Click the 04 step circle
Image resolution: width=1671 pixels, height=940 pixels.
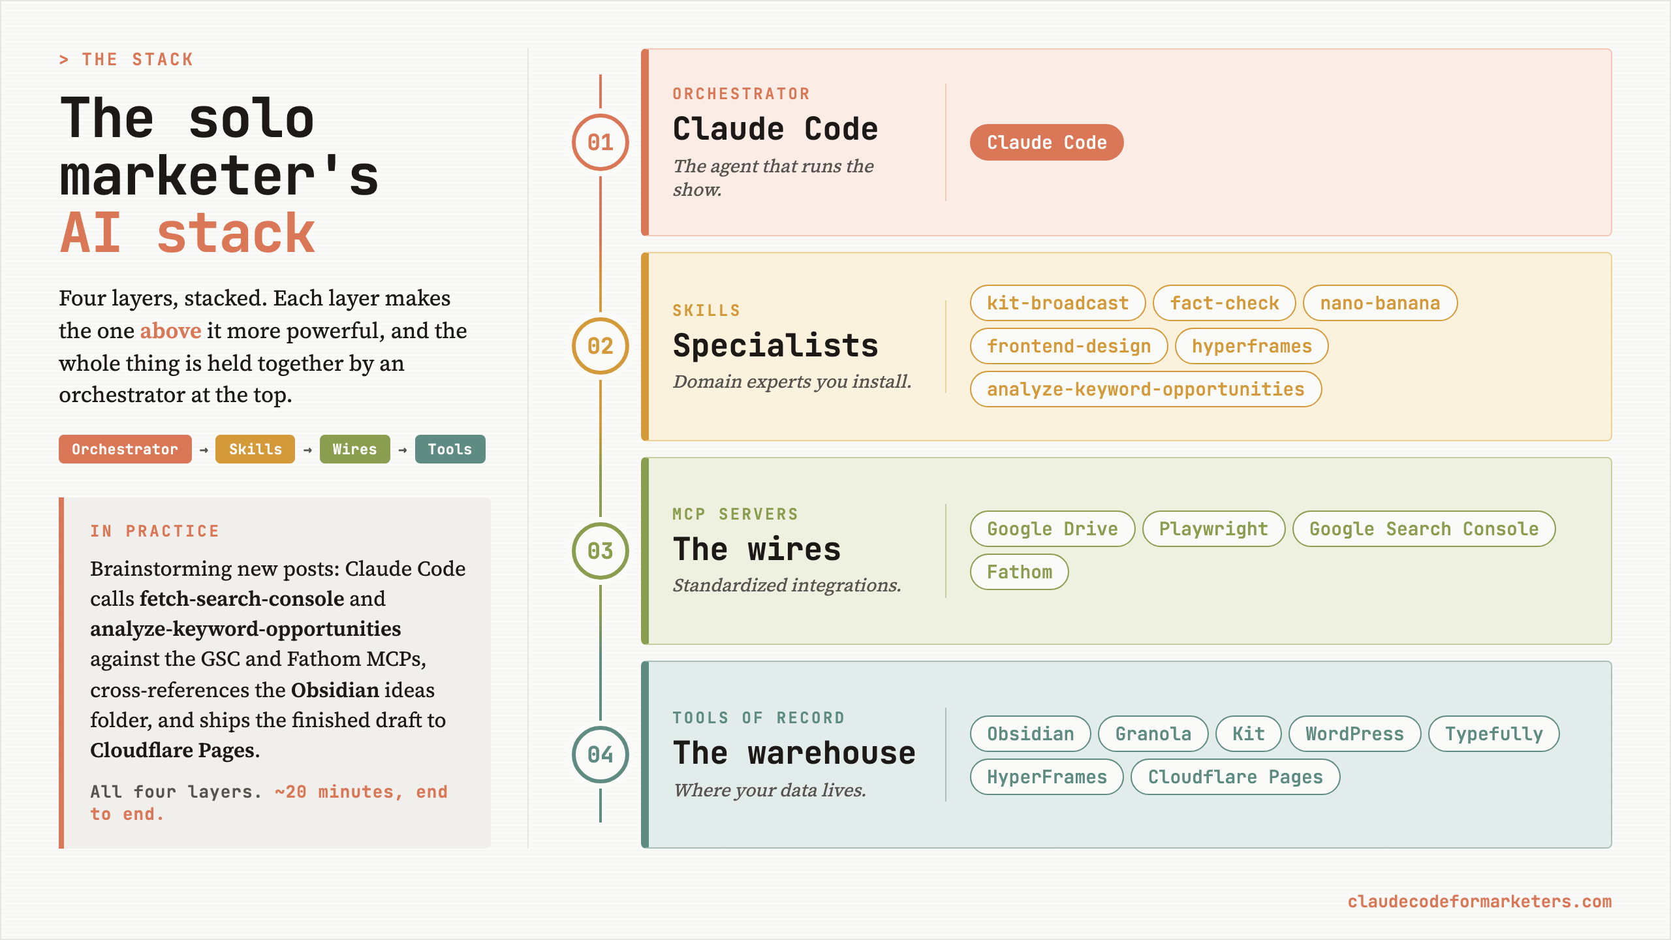coord(600,755)
